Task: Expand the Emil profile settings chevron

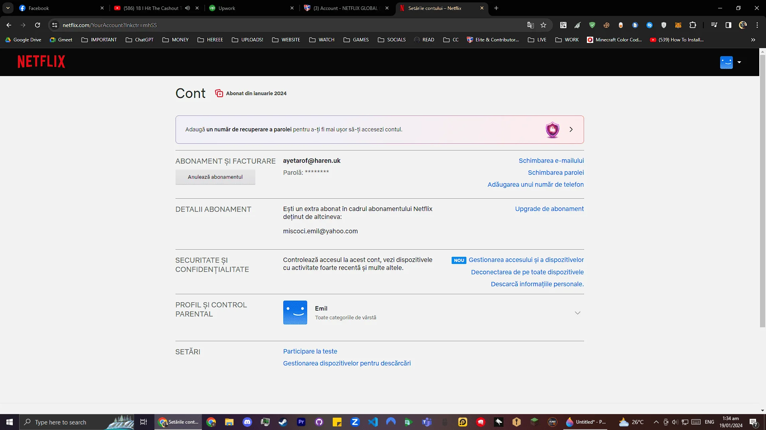Action: (x=577, y=313)
